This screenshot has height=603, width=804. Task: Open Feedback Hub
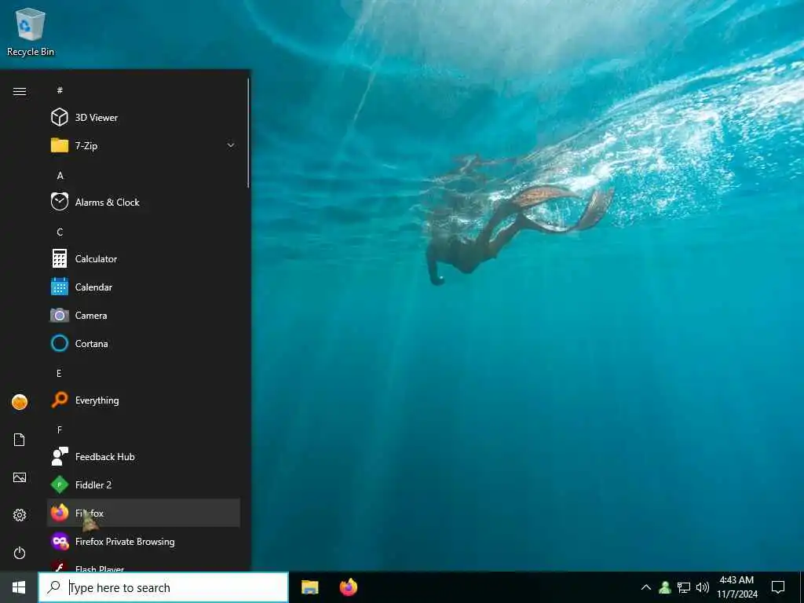click(x=143, y=456)
